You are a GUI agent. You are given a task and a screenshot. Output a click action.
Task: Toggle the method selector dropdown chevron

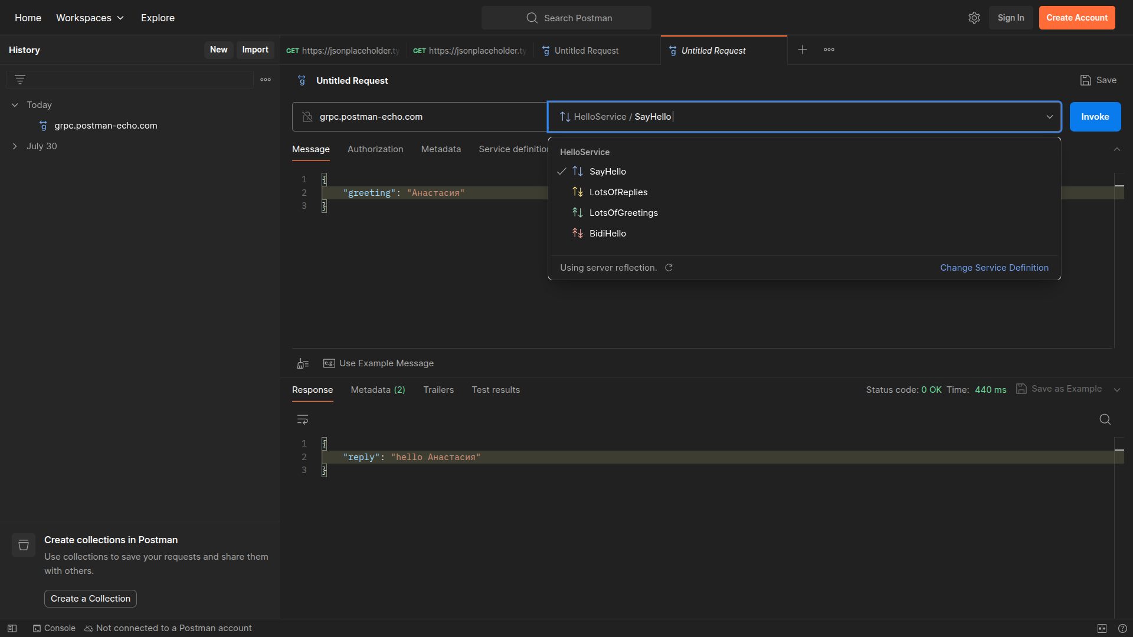pyautogui.click(x=1050, y=117)
